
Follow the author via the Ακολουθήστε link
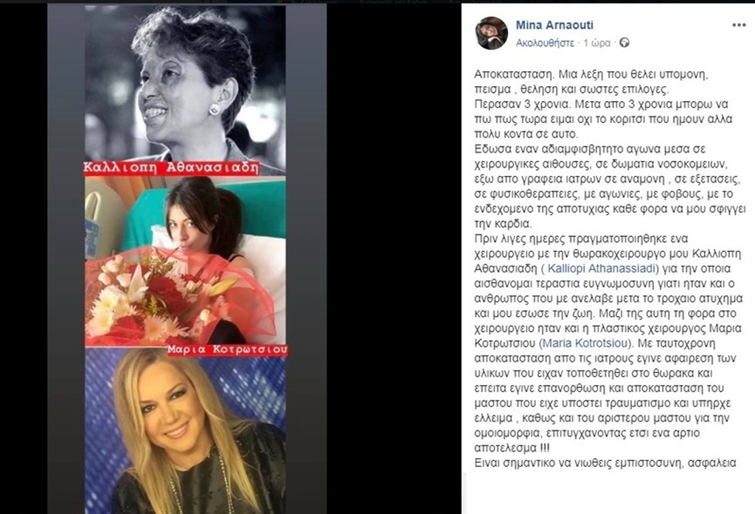coord(545,43)
